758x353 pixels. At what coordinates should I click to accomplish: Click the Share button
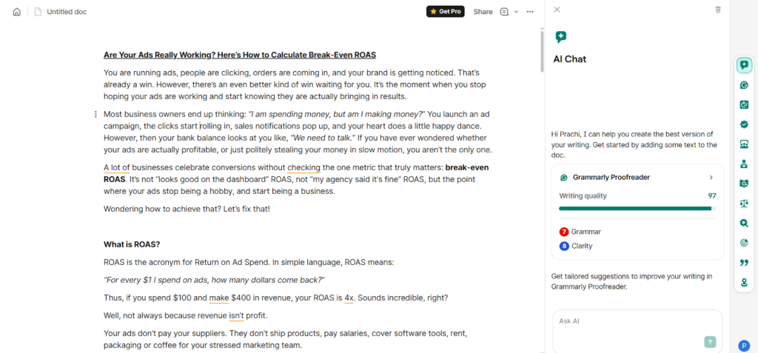coord(483,12)
